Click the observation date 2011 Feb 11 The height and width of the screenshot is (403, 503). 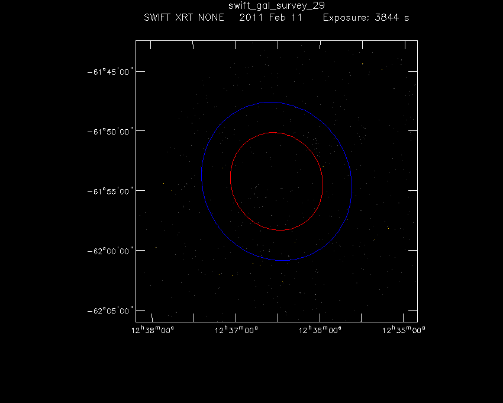click(x=271, y=17)
